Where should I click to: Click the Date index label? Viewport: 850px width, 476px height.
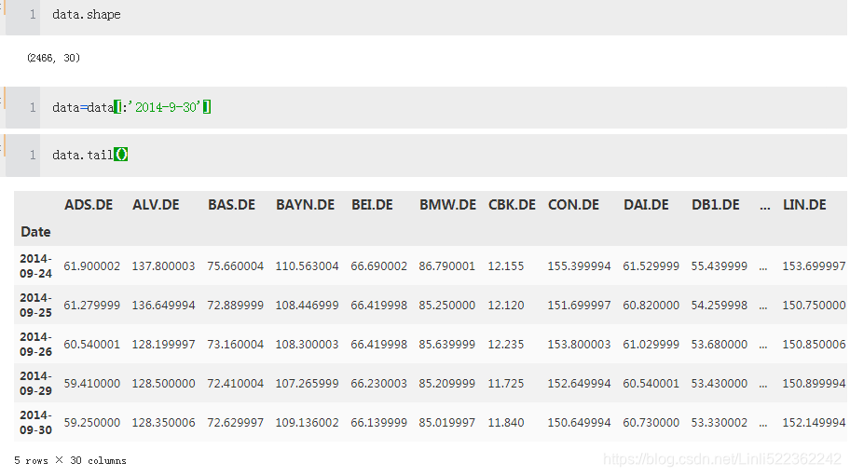click(x=35, y=232)
